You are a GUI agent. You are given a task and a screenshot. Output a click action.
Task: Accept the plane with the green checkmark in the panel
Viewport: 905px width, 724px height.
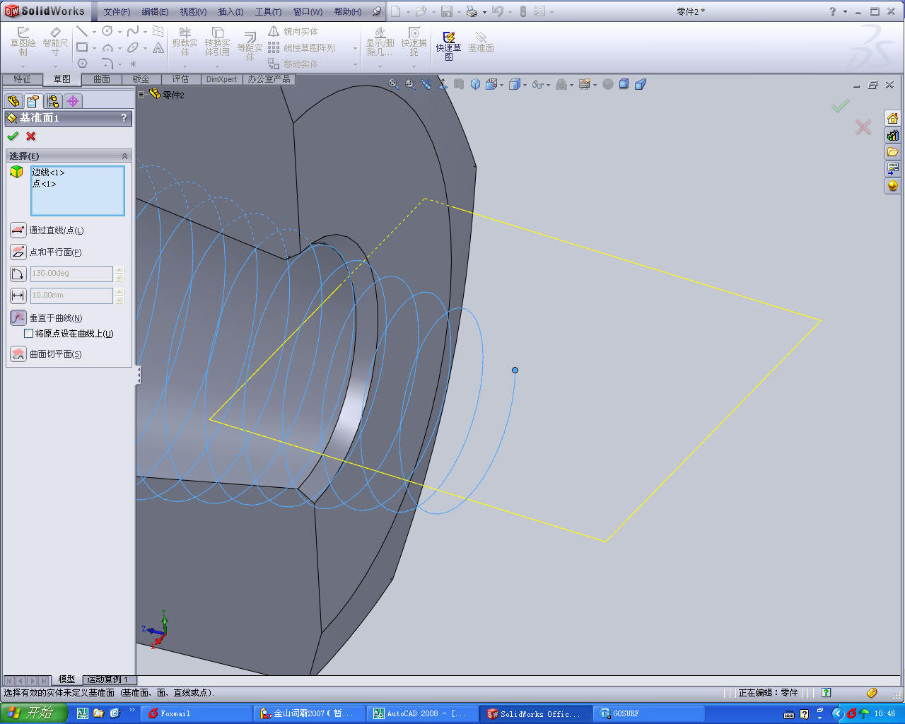(x=13, y=136)
